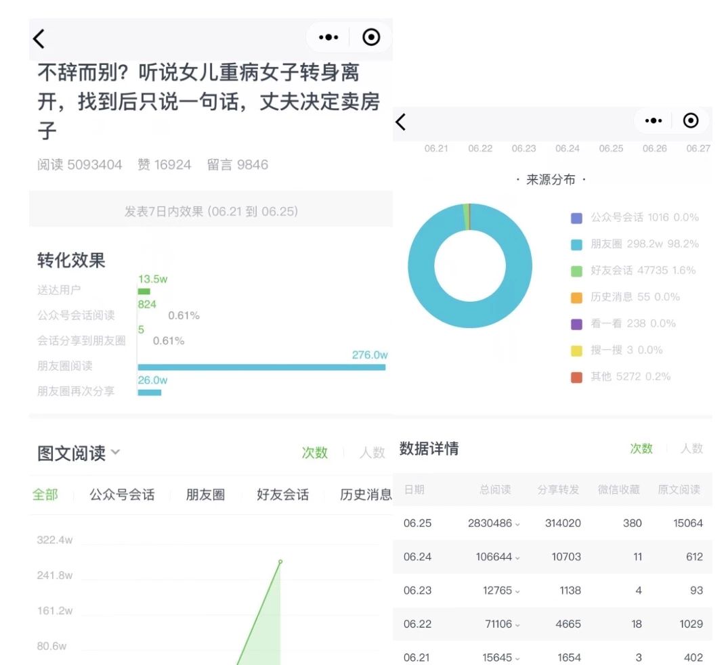Click the 好友会话 green legend swatch
The image size is (726, 665).
coord(577,271)
